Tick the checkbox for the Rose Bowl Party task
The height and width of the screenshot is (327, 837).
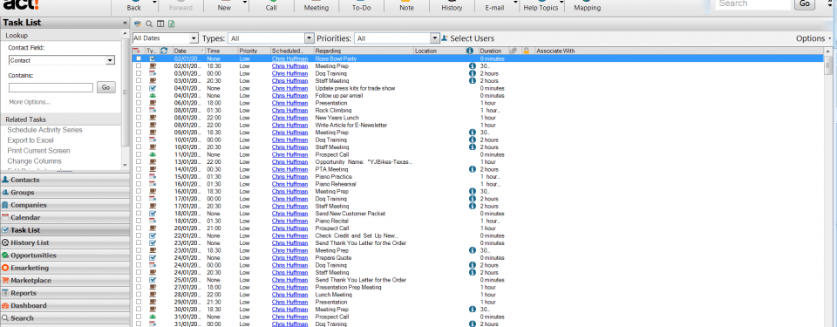tap(139, 58)
